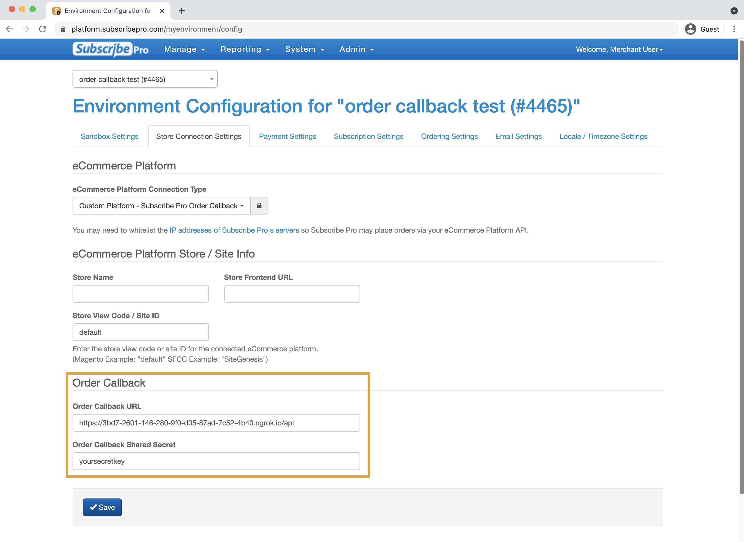This screenshot has width=744, height=542.
Task: Click the Save button
Action: (102, 507)
